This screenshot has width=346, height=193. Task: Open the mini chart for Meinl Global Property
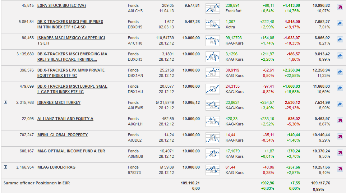tap(212, 138)
